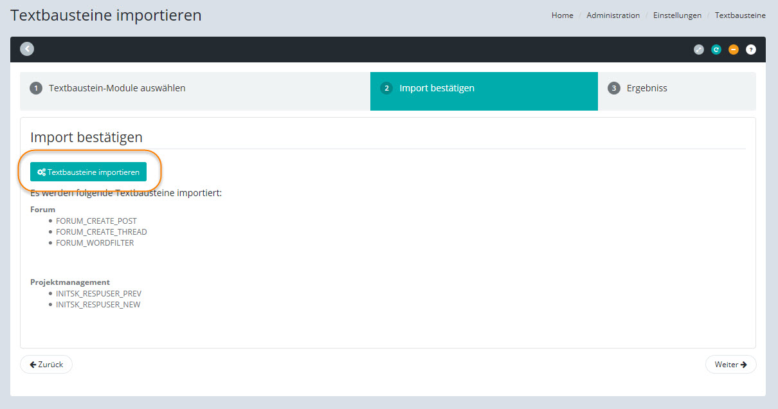778x409 pixels.
Task: Reload the panel using teal refresh icon
Action: [716, 50]
